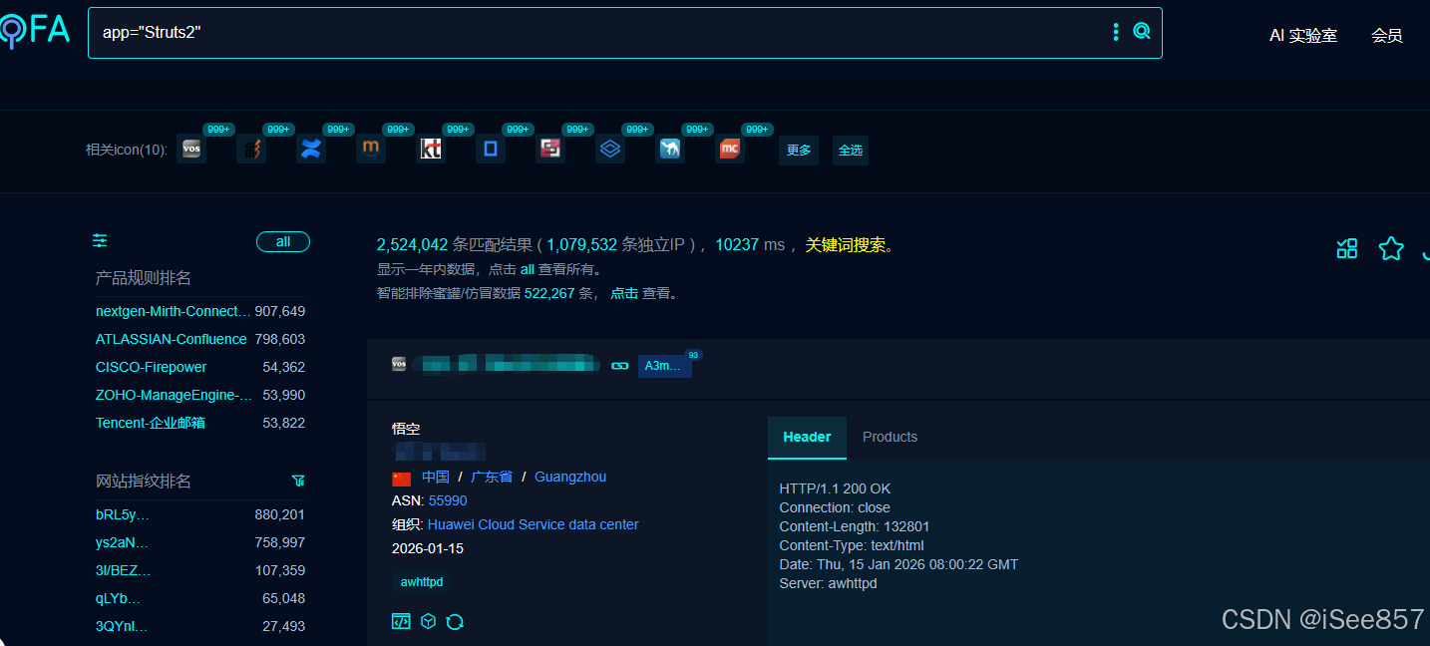Select the blue square outline related icon
Image resolution: width=1430 pixels, height=646 pixels.
(x=491, y=150)
